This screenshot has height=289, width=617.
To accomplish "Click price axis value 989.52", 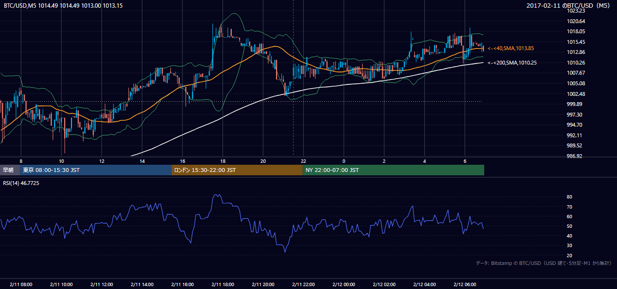I will (x=575, y=145).
